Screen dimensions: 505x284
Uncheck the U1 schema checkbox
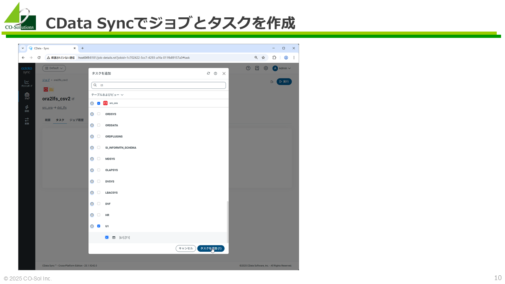pos(99,226)
